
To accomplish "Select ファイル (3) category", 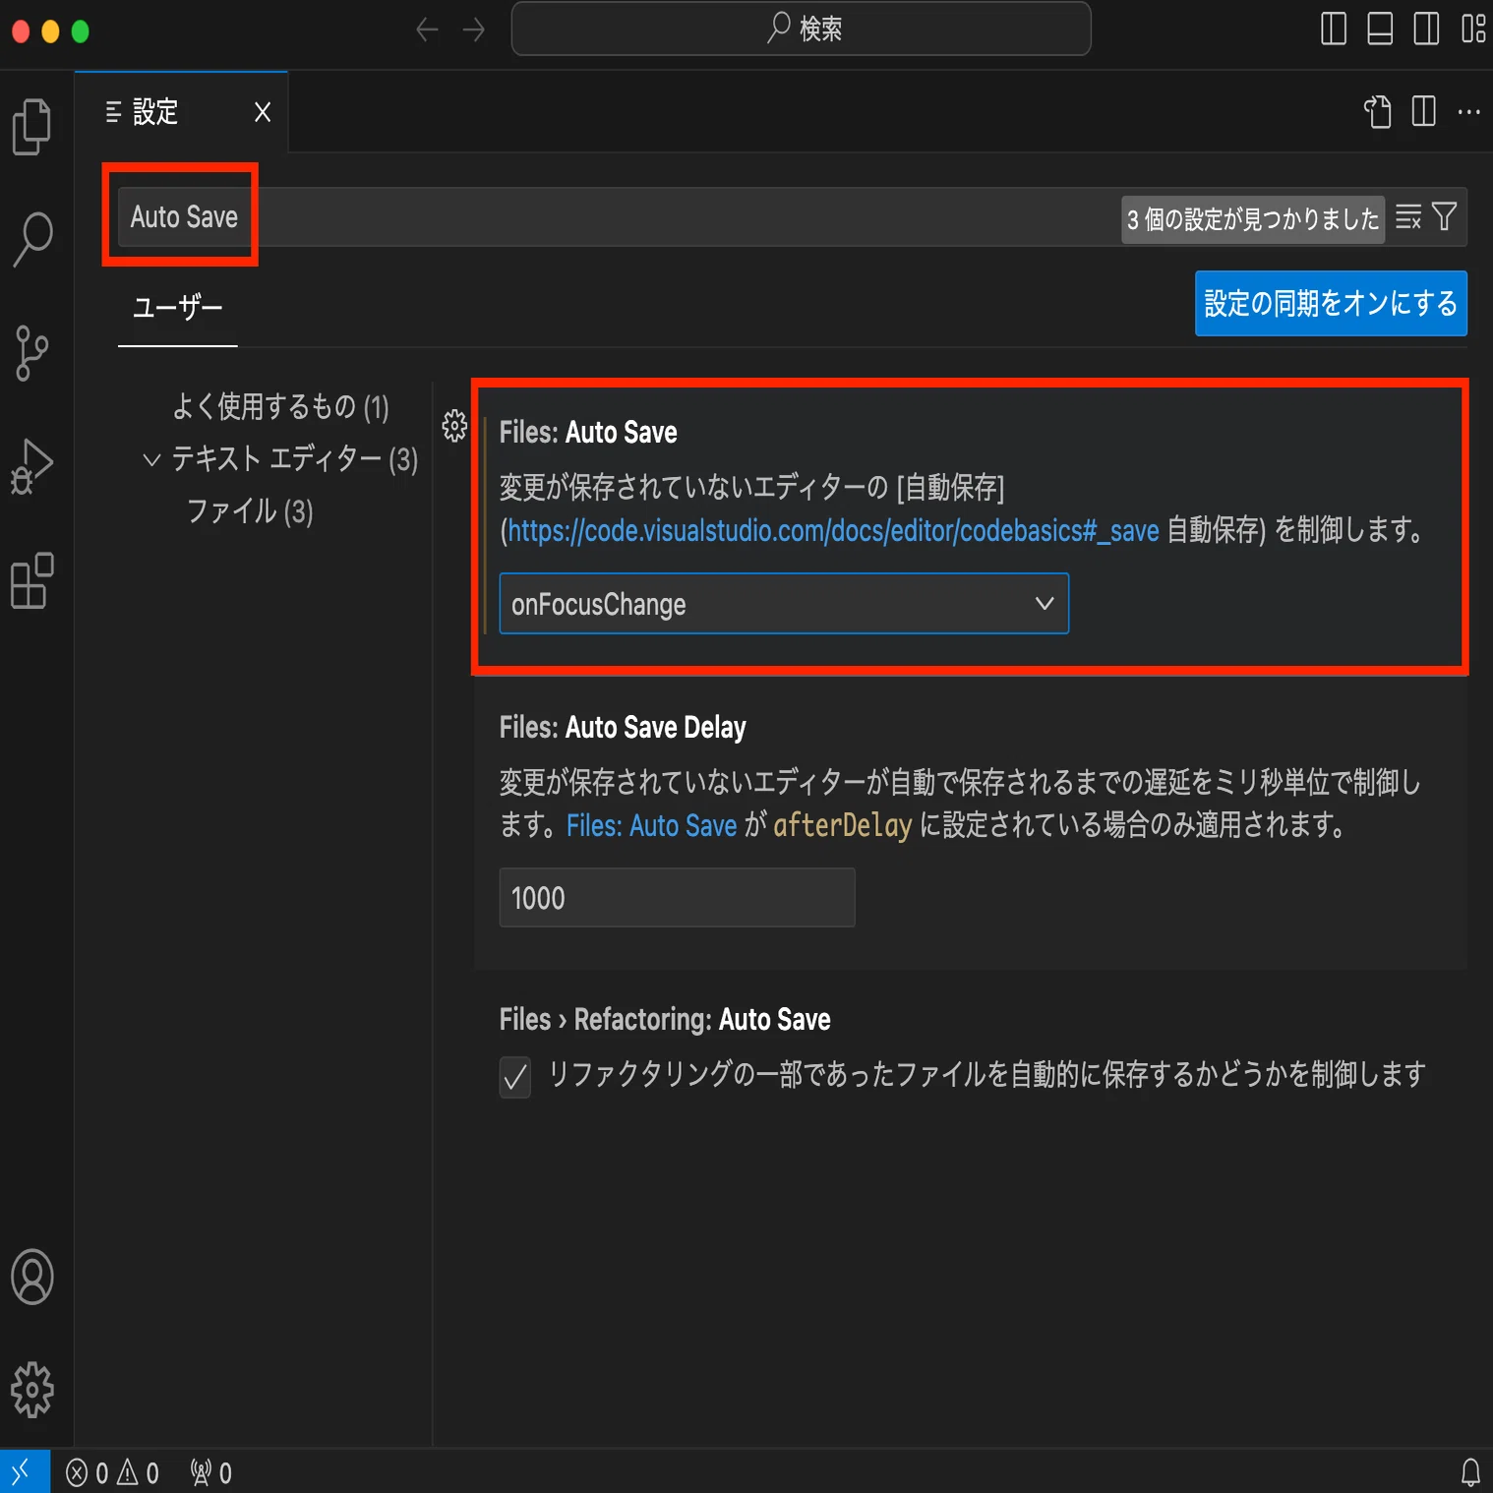I will (x=250, y=511).
